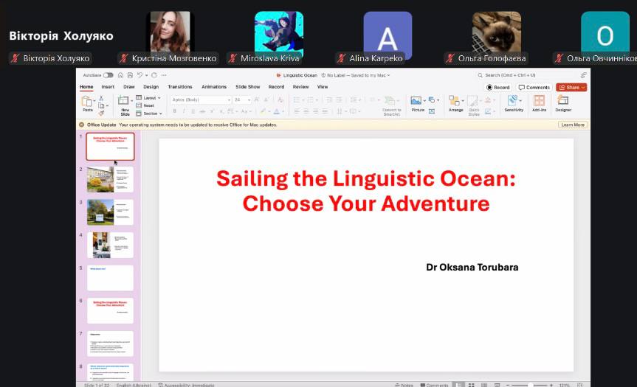
Task: Insert a New Slide using the ribbon icon
Action: [x=124, y=103]
